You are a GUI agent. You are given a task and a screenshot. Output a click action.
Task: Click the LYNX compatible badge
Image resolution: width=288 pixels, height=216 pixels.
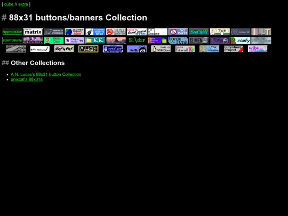pos(210,49)
